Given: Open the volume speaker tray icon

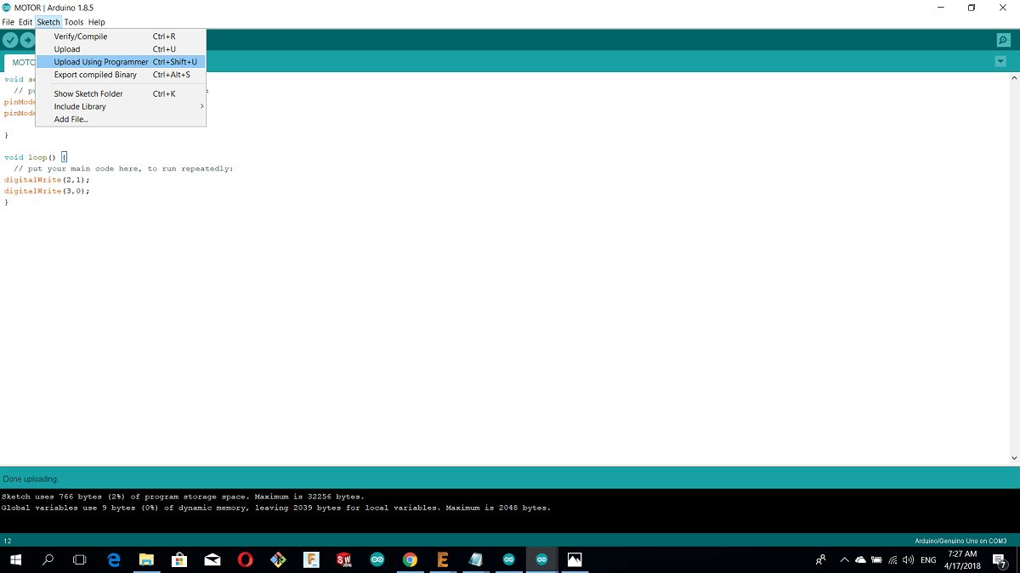Looking at the screenshot, I should coord(908,560).
